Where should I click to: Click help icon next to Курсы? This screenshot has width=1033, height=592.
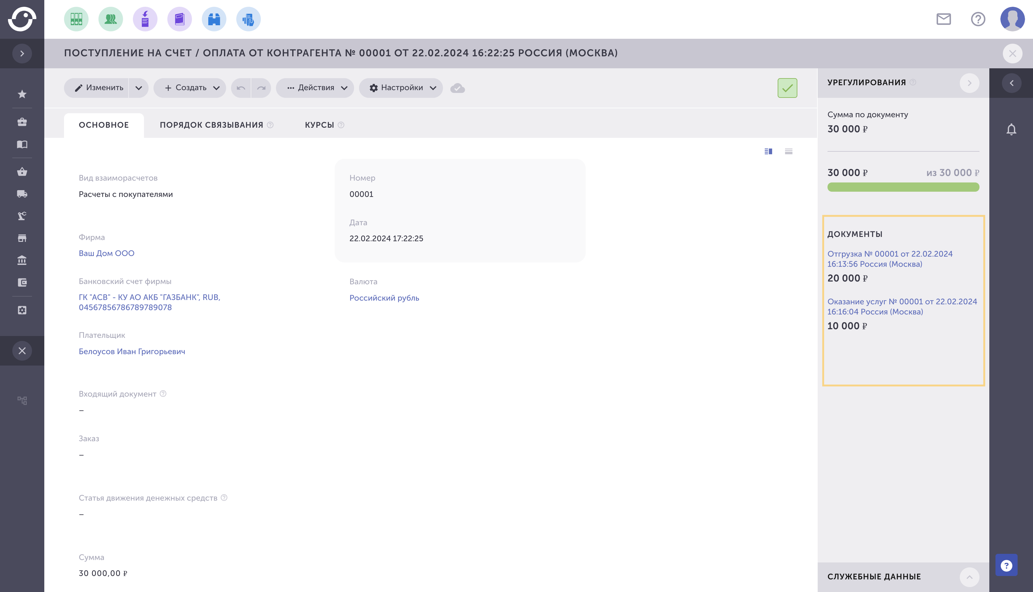click(x=341, y=125)
